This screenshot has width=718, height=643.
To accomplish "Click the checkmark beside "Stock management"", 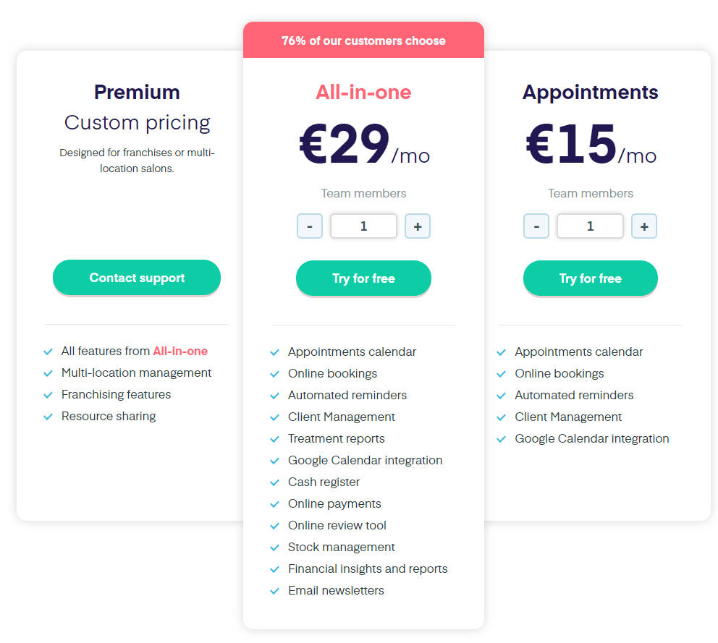I will click(275, 547).
